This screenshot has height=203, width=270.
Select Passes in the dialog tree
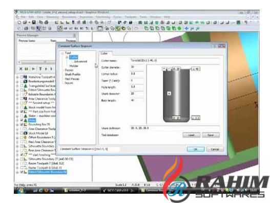(x=69, y=70)
